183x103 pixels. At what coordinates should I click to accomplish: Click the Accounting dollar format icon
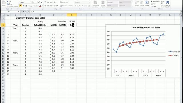pos(76,6)
